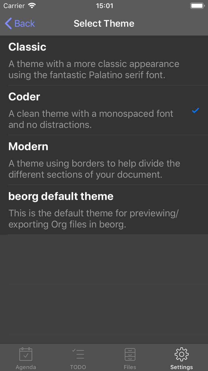Go to the Files tab label
The image size is (208, 371).
pos(130,367)
